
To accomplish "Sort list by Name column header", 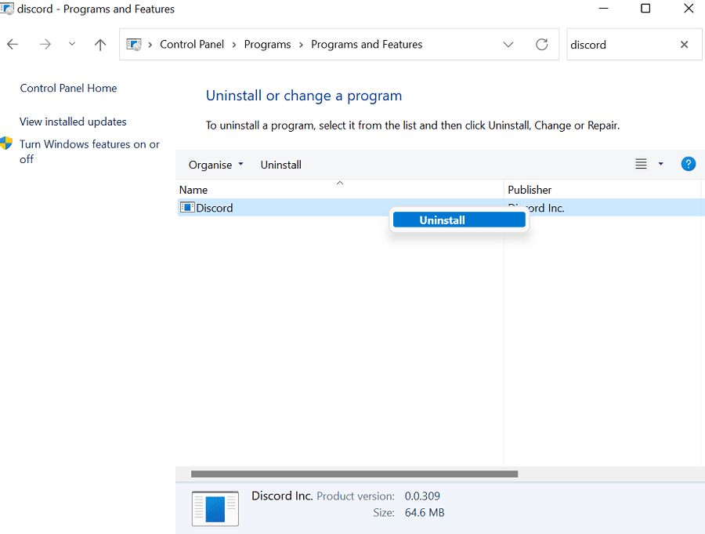I will click(193, 190).
